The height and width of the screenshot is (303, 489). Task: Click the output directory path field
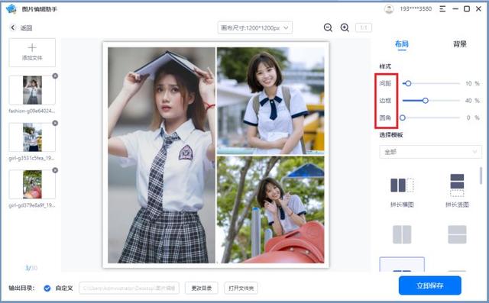(129, 288)
